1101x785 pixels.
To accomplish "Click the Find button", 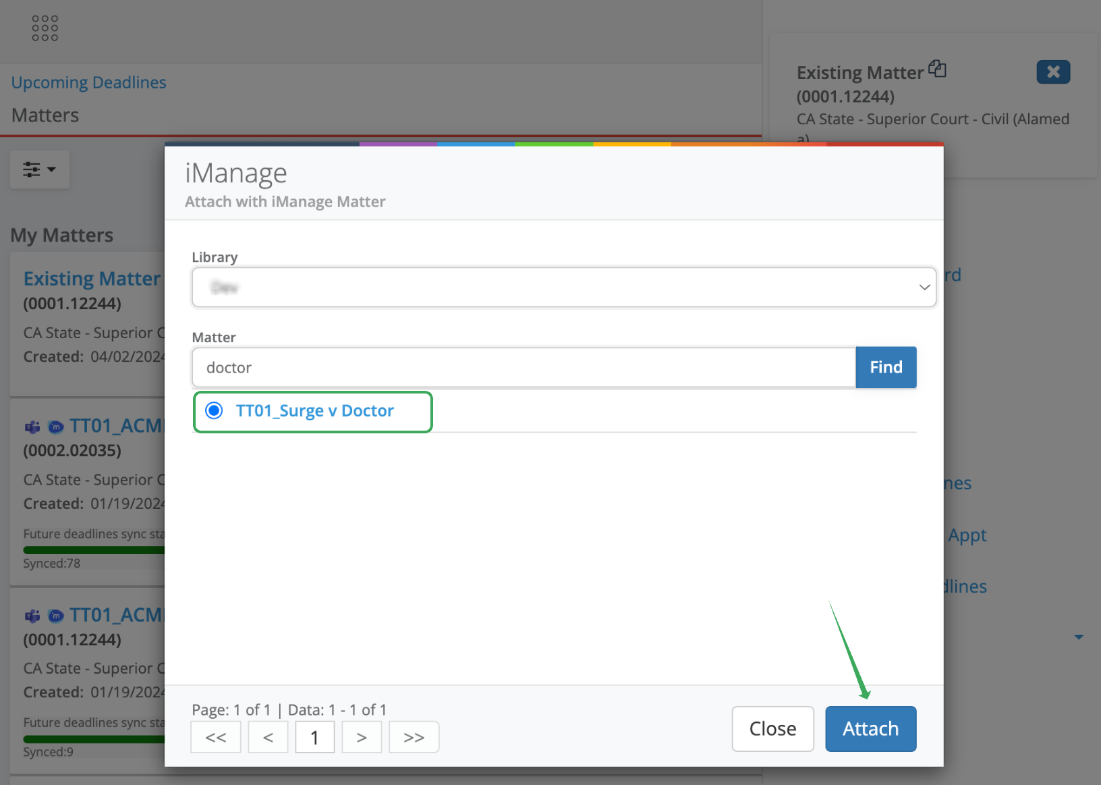I will [886, 367].
